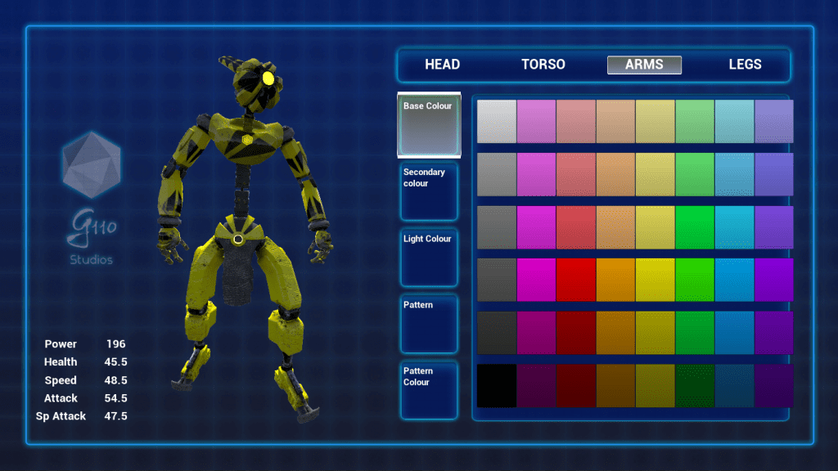Image resolution: width=838 pixels, height=471 pixels.
Task: Select the bright green swatch in third row
Action: [695, 227]
